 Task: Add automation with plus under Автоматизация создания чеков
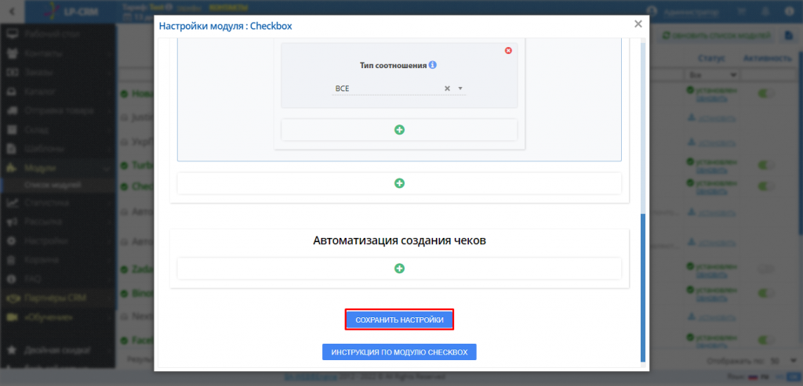399,268
